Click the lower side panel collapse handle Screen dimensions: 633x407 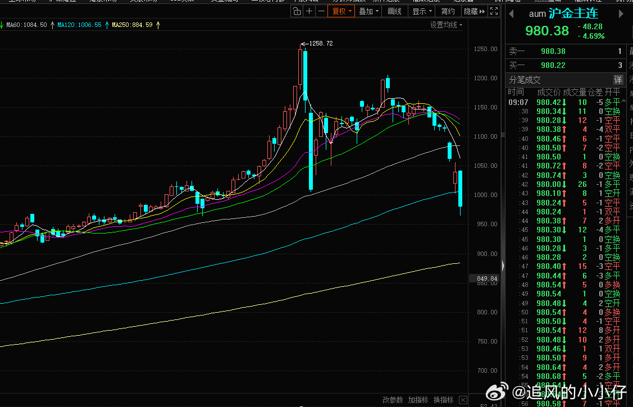(x=503, y=266)
